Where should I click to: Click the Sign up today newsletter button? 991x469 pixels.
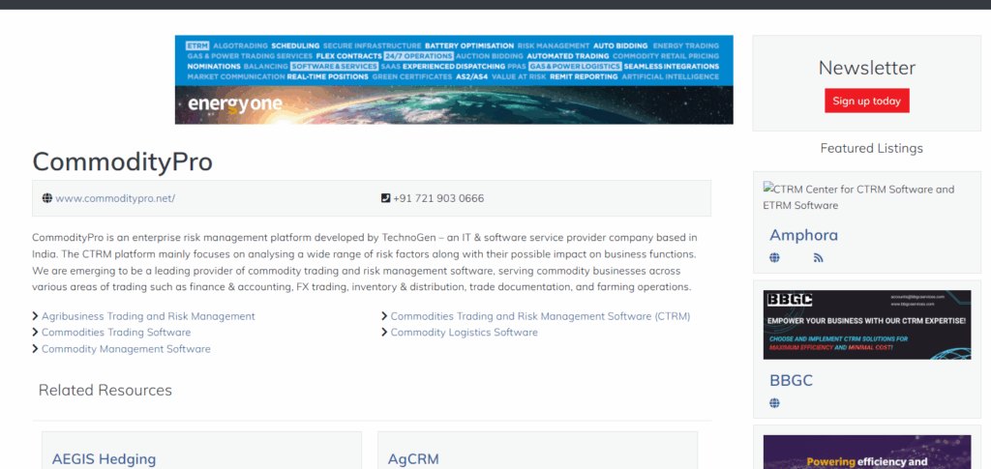point(866,101)
